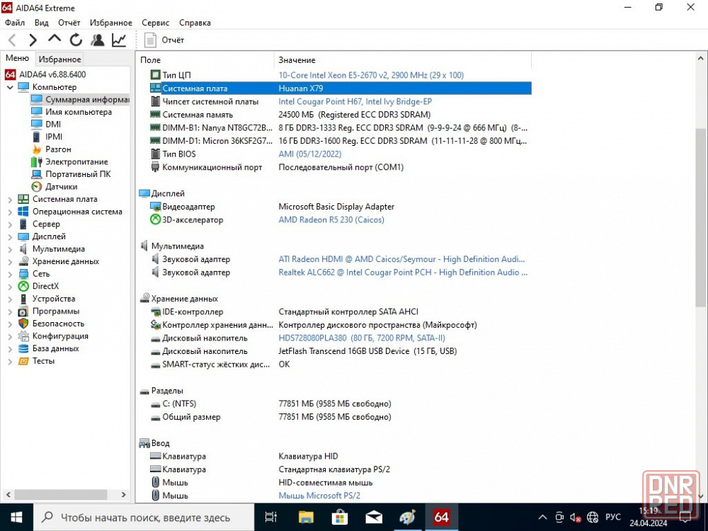This screenshot has height=531, width=708.
Task: Switch to the Меню sidebar tab
Action: 18,58
